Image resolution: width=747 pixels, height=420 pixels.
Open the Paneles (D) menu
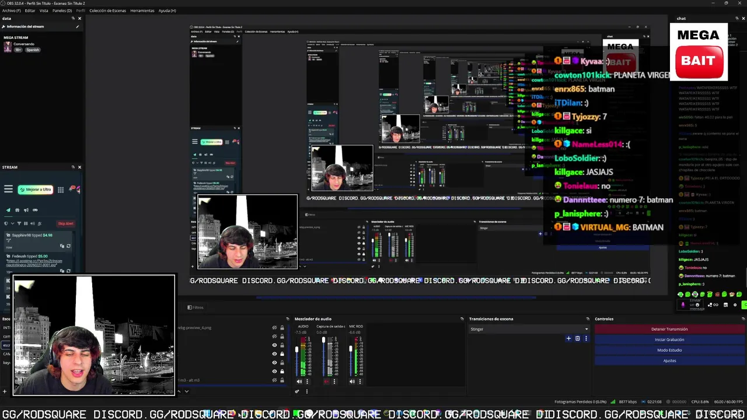(62, 10)
